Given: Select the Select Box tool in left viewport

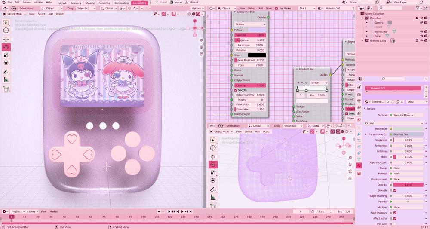Looking at the screenshot, I should [6, 22].
